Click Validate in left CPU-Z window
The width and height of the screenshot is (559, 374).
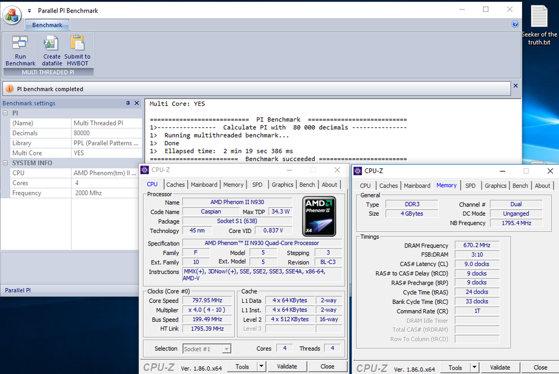287,366
